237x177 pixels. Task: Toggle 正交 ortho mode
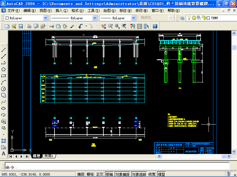click(100, 174)
